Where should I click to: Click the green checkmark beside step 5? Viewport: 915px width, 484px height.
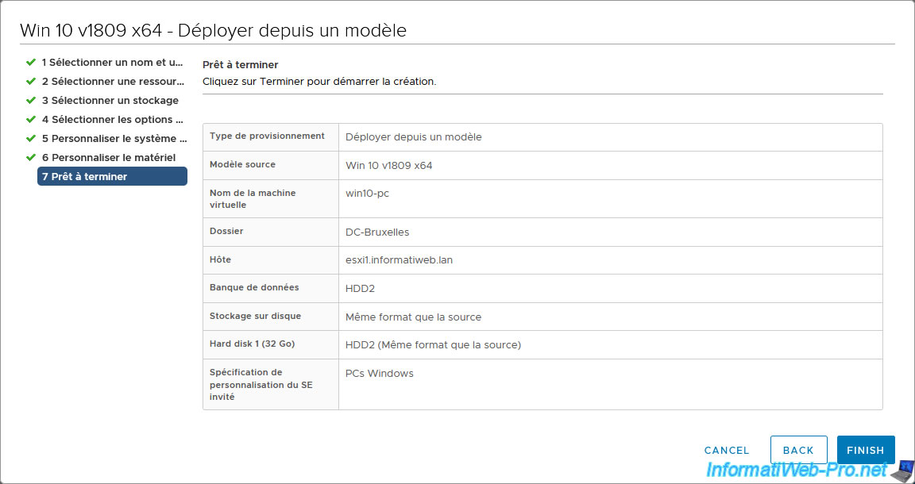pos(31,139)
